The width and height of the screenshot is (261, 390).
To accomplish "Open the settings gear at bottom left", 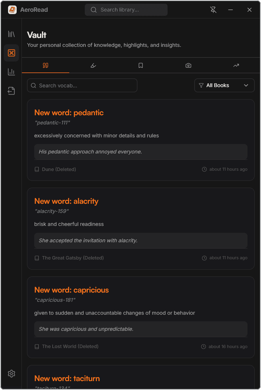I will point(11,373).
